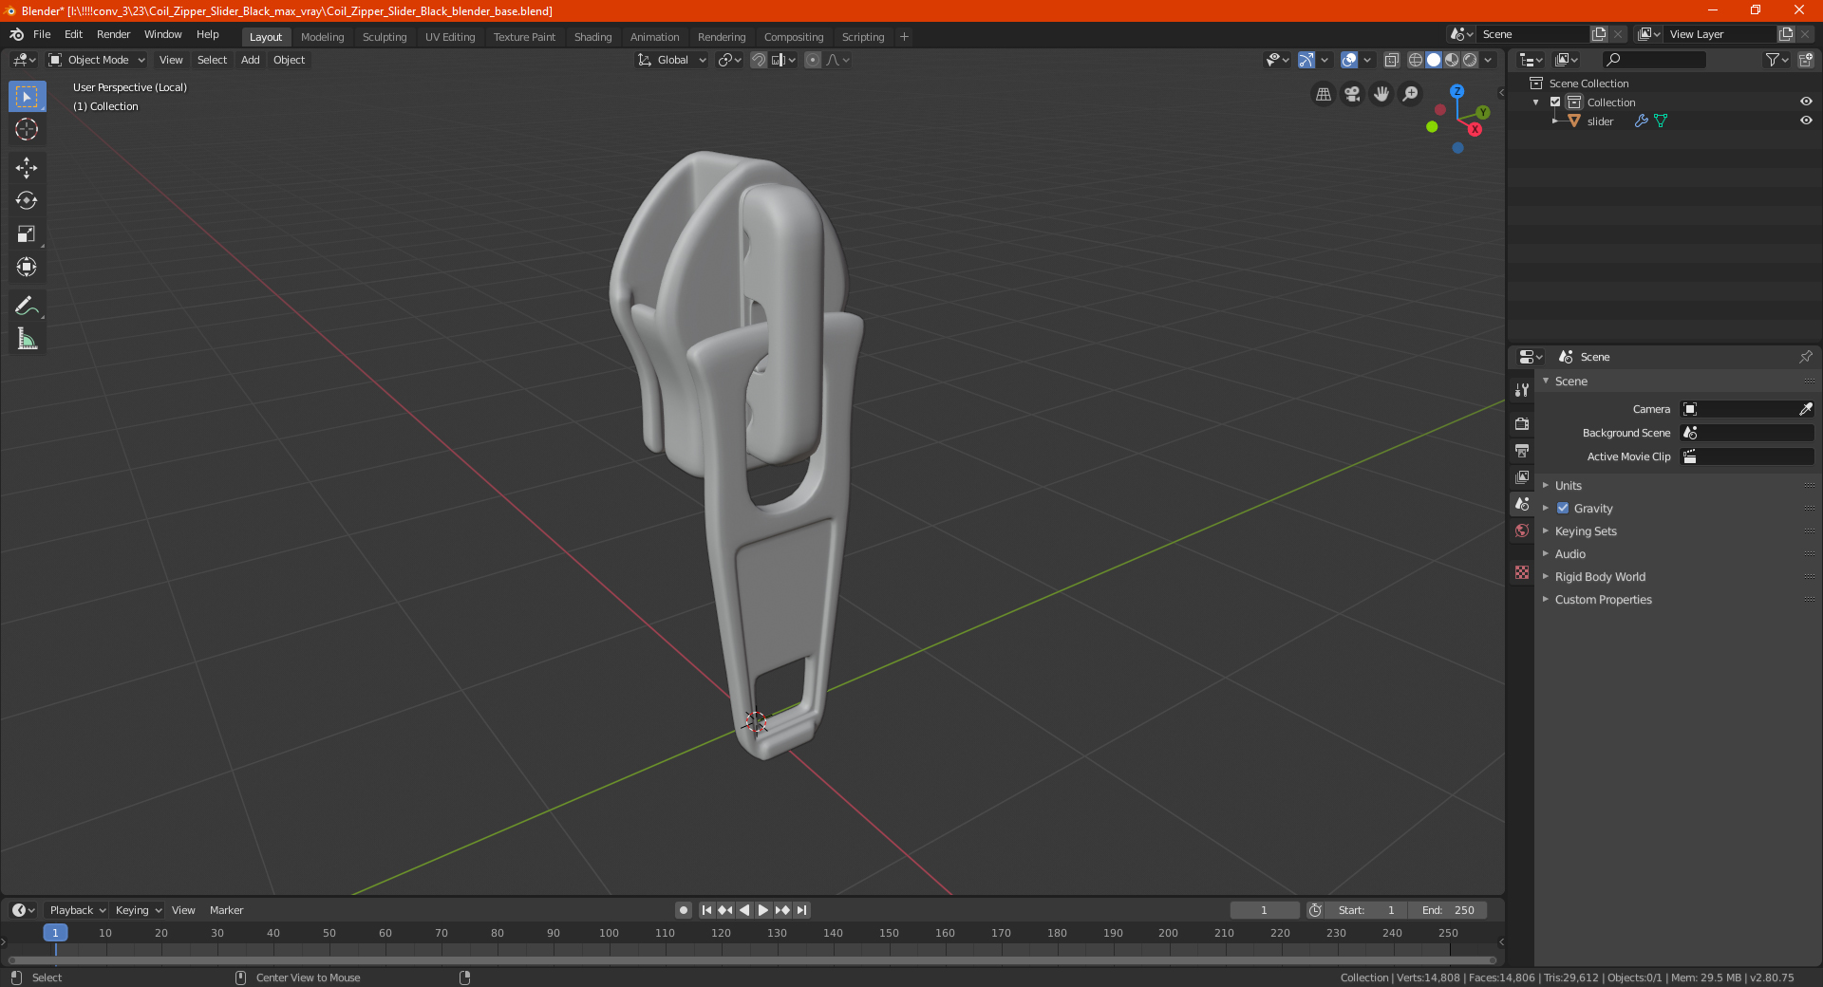Screen dimensions: 1823x987
Task: Open the Render properties tab
Action: click(x=1522, y=423)
